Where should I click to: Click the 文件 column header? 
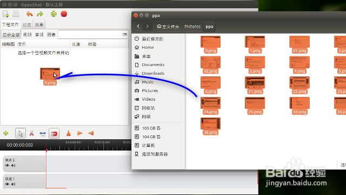(x=22, y=44)
